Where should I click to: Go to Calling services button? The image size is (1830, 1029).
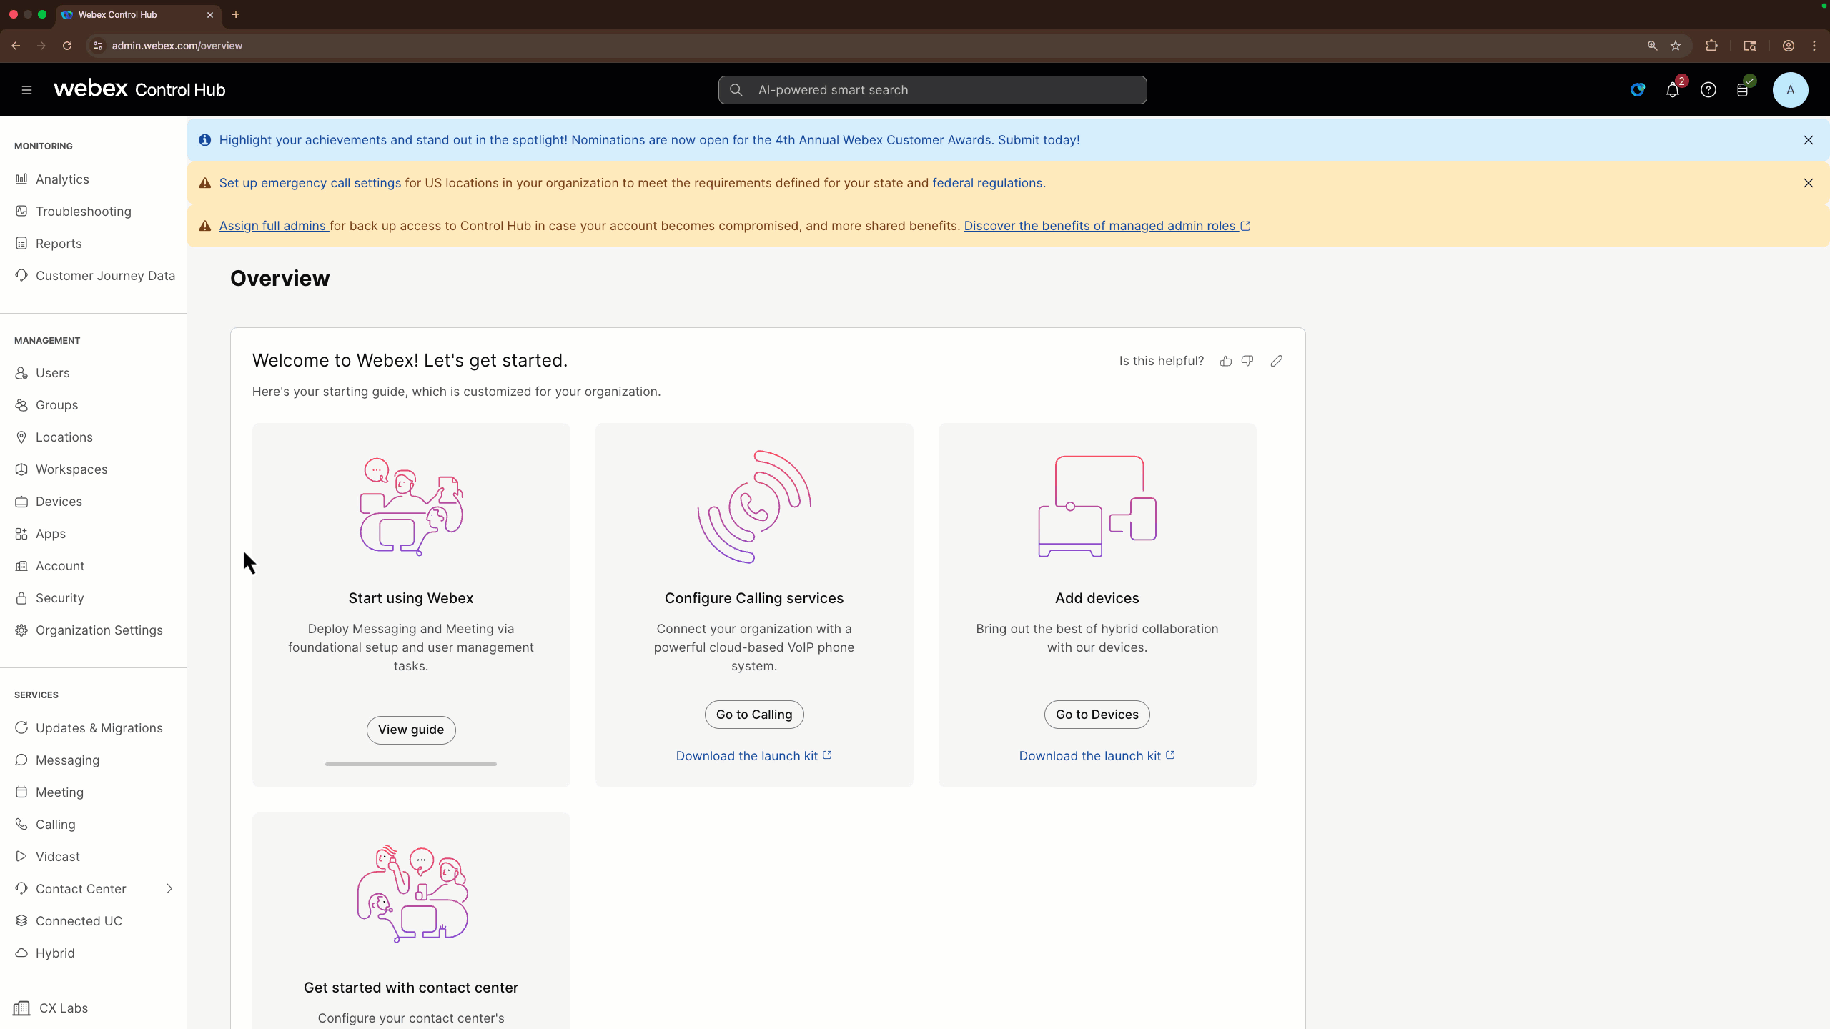click(x=753, y=715)
